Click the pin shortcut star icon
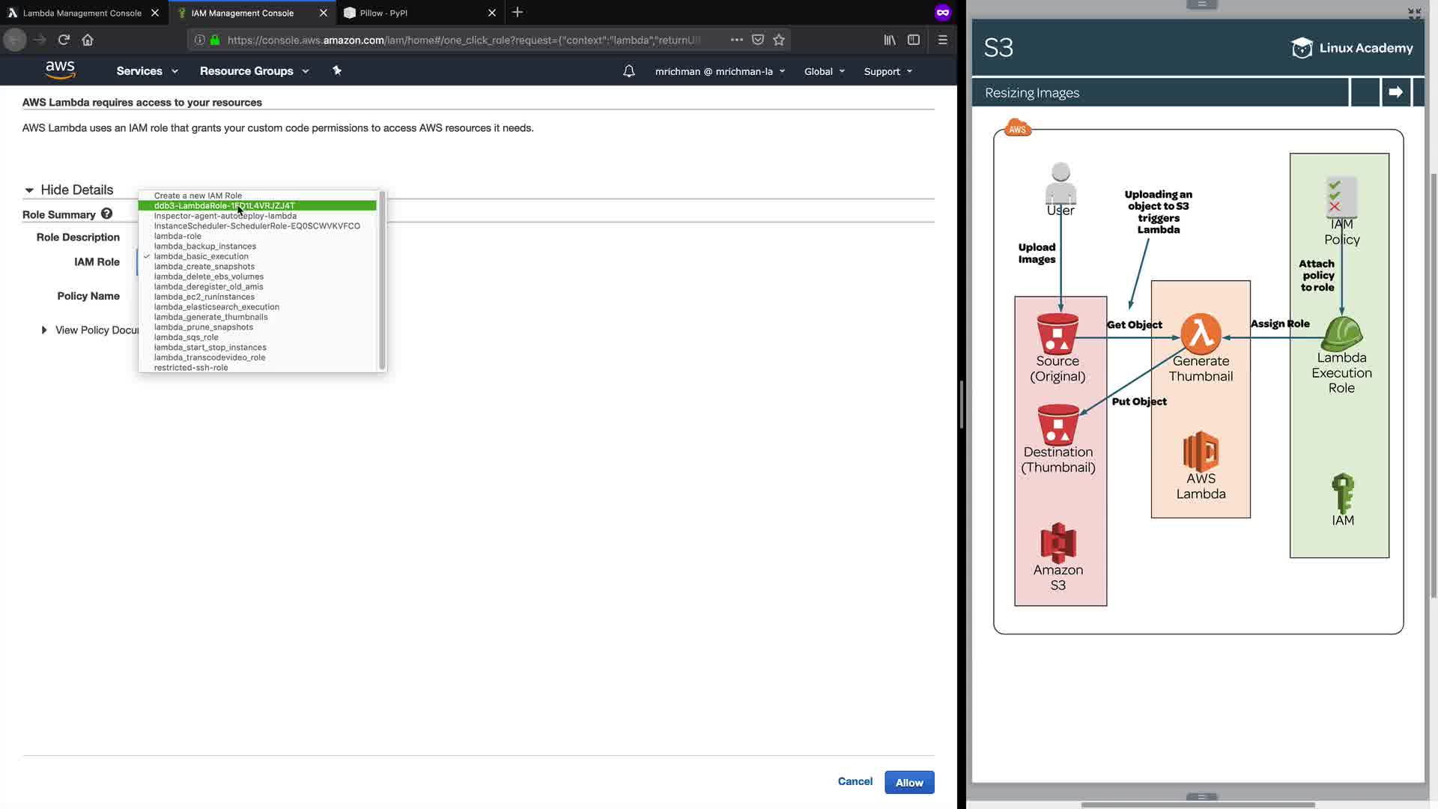This screenshot has width=1438, height=809. coord(337,70)
